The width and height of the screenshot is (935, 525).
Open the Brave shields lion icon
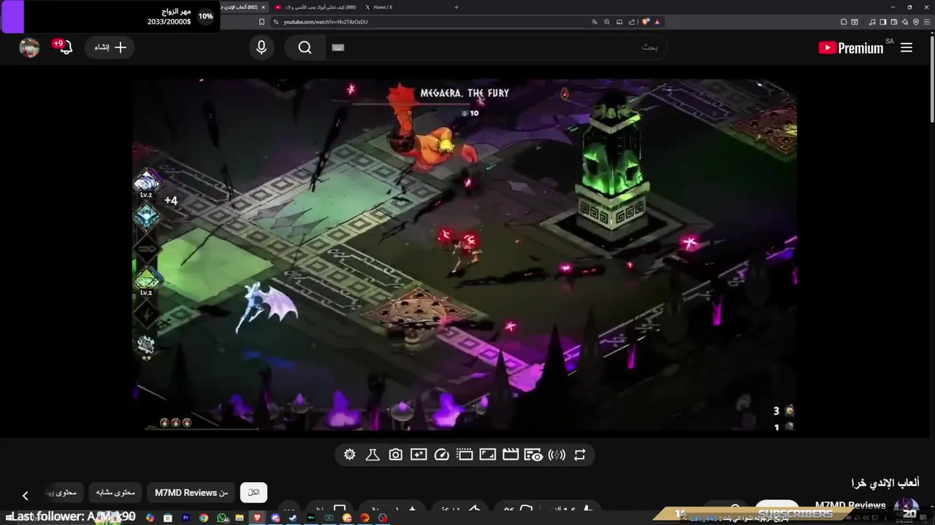(x=646, y=22)
